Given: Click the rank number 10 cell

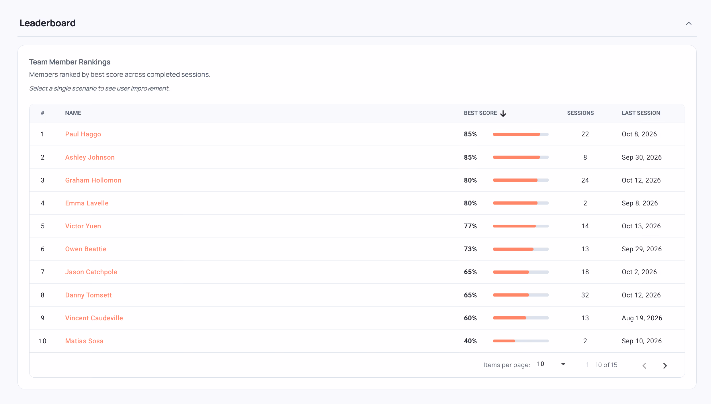Looking at the screenshot, I should [42, 341].
